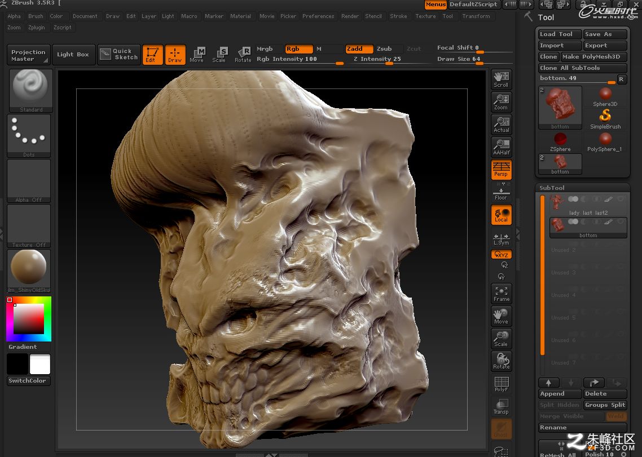Screen dimensions: 642x457
Task: Select the Sphere3D tool
Action: pos(605,96)
